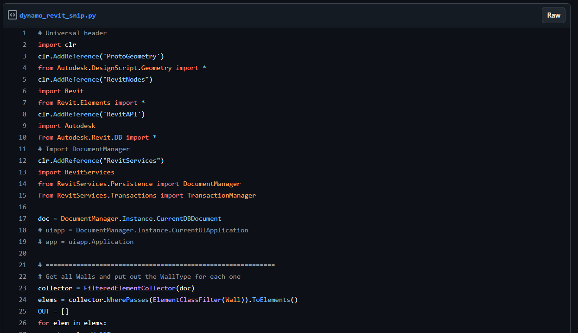Select line number 17

(x=23, y=218)
